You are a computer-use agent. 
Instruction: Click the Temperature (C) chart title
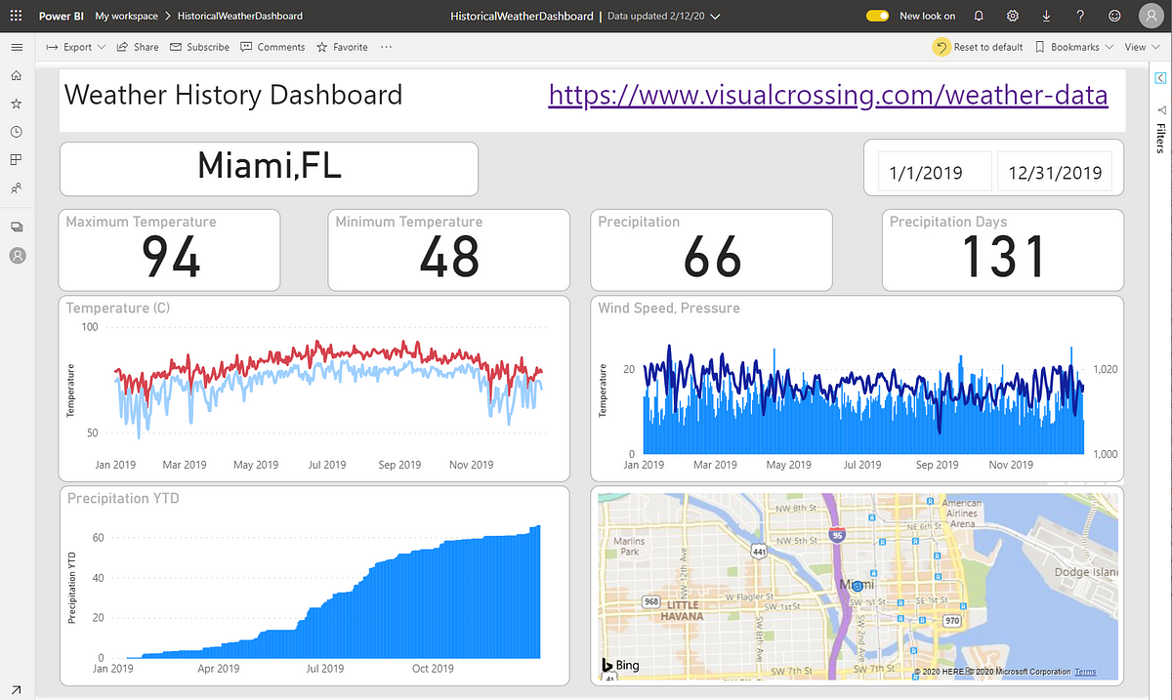(x=118, y=308)
